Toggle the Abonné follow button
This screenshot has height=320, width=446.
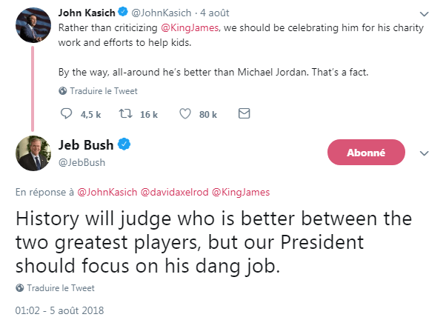366,153
